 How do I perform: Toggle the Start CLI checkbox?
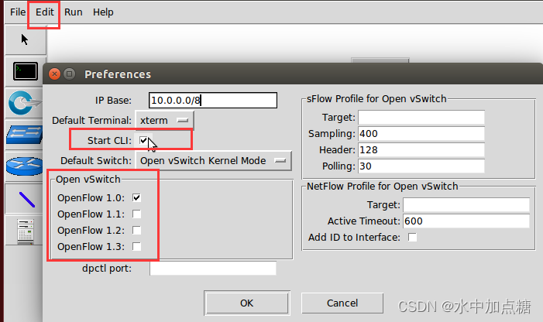tap(143, 140)
